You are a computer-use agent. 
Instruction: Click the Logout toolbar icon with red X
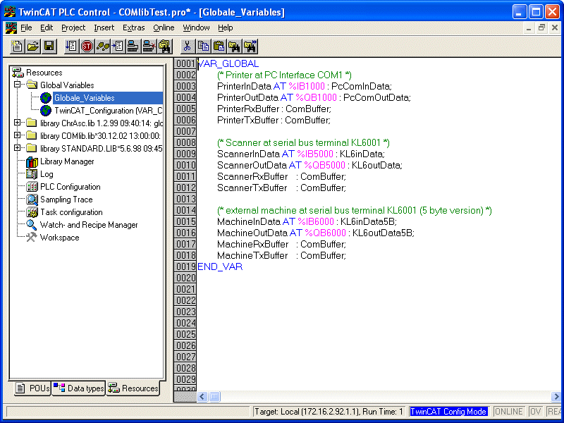click(149, 46)
